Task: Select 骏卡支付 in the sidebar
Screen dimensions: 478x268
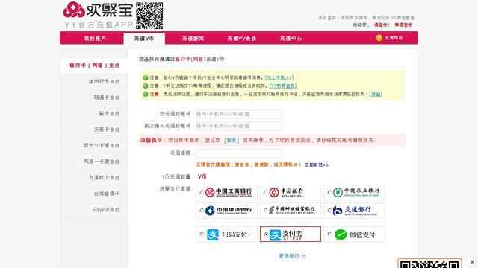Action: (x=109, y=114)
